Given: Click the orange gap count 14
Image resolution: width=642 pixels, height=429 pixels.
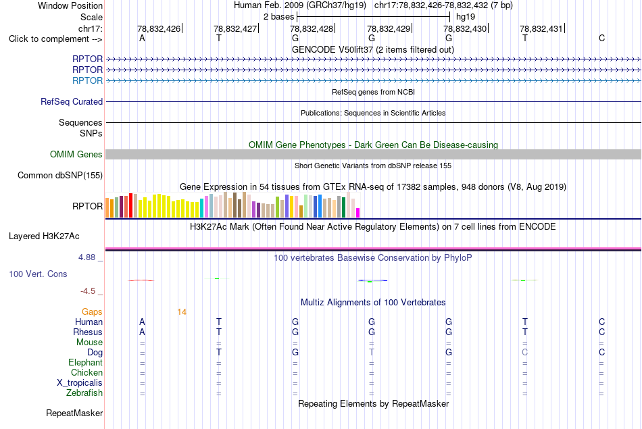Looking at the screenshot, I should (x=182, y=312).
